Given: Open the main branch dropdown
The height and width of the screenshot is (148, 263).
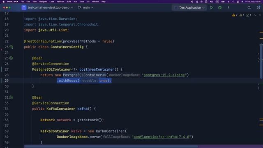Looking at the screenshot, I should [88, 7].
